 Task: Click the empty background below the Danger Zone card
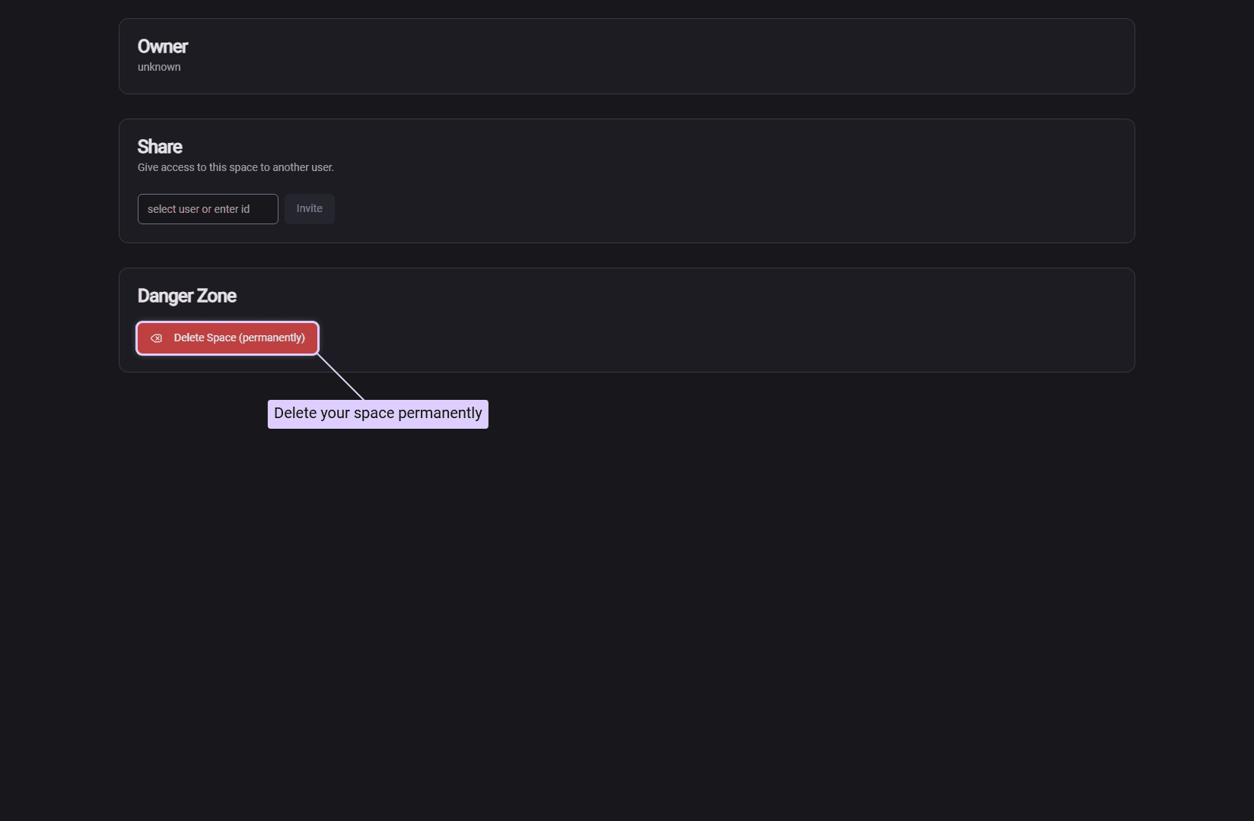(685, 570)
